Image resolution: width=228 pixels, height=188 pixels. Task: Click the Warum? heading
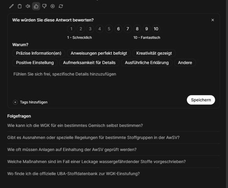click(20, 45)
